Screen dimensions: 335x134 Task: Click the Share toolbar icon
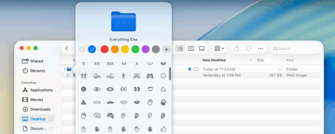[237, 49]
